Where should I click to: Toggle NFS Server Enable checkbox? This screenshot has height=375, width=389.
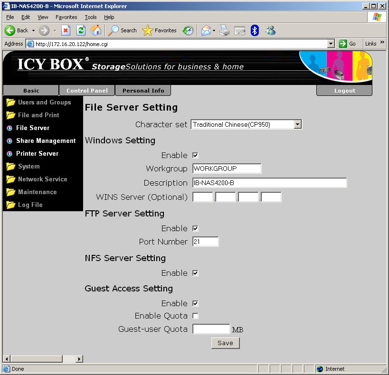pyautogui.click(x=196, y=273)
